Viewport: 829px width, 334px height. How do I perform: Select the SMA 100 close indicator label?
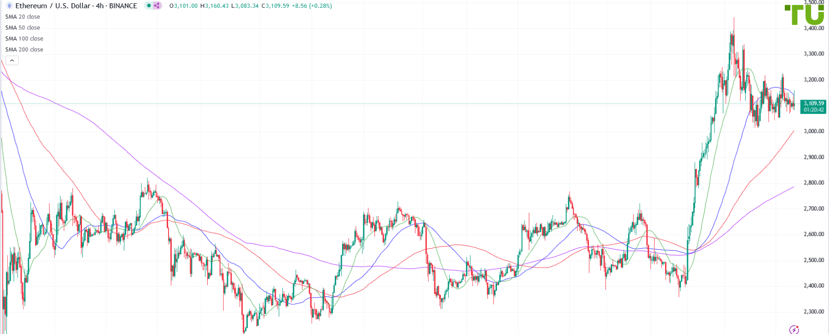point(24,39)
